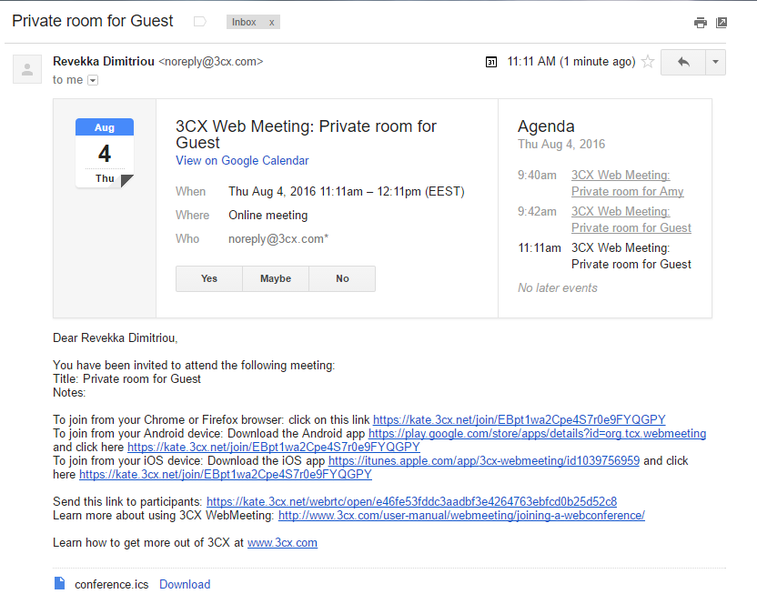757x604 pixels.
Task: Open 9:42am Private room for Guest event
Action: coord(630,219)
